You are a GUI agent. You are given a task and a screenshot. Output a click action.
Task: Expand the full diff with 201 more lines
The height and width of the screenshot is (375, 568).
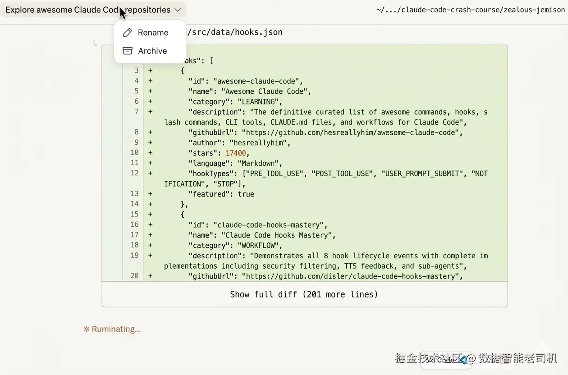tap(304, 294)
